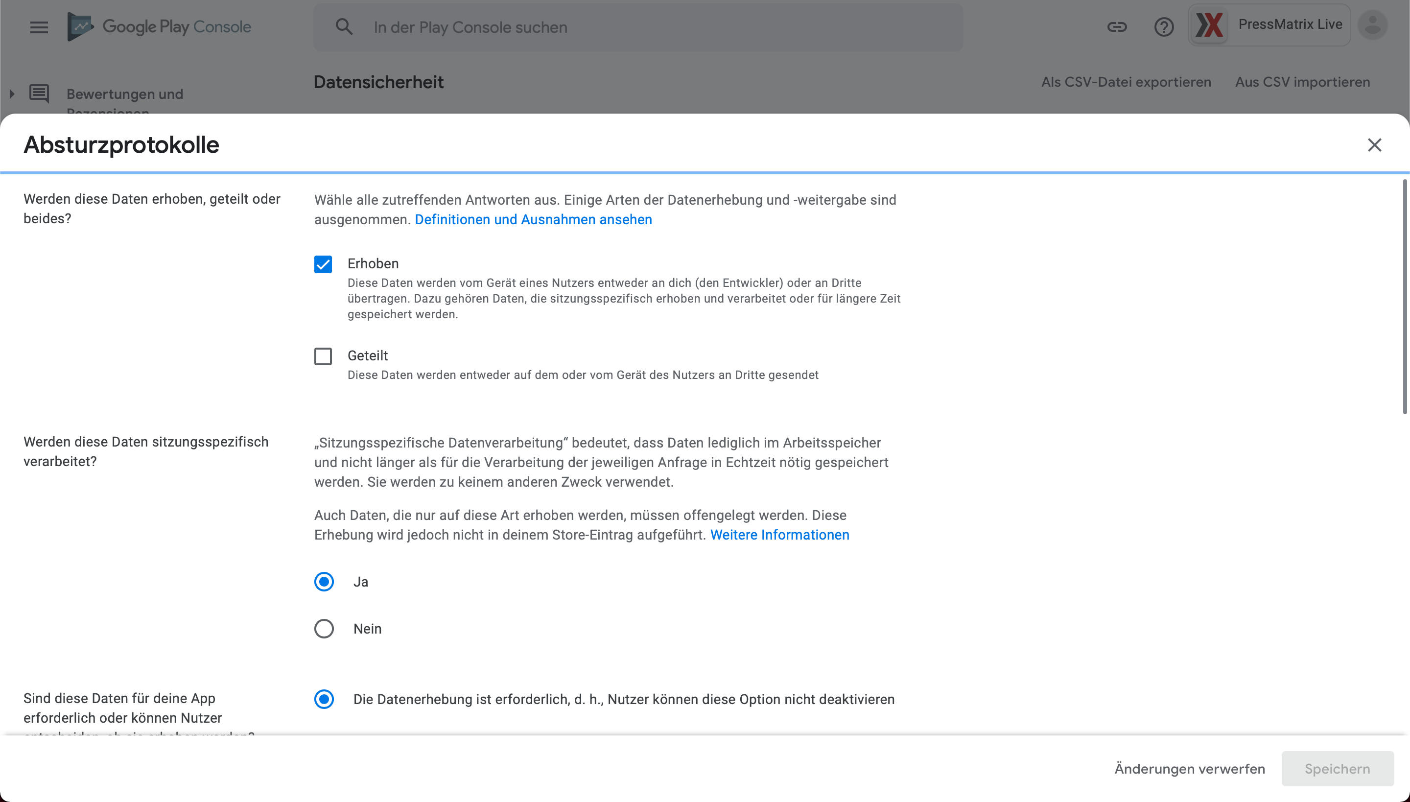Click the PressMatrix X logo icon
Viewport: 1410px width, 802px height.
[1209, 25]
